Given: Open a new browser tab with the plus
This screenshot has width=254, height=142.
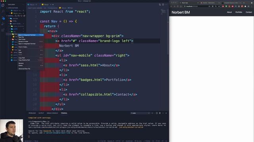Looking at the screenshot, I should (244, 3).
